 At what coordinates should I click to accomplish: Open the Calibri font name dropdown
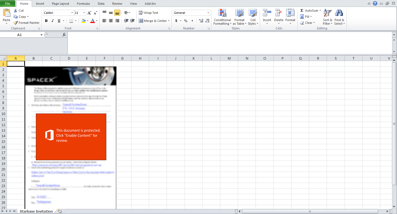tap(72, 13)
